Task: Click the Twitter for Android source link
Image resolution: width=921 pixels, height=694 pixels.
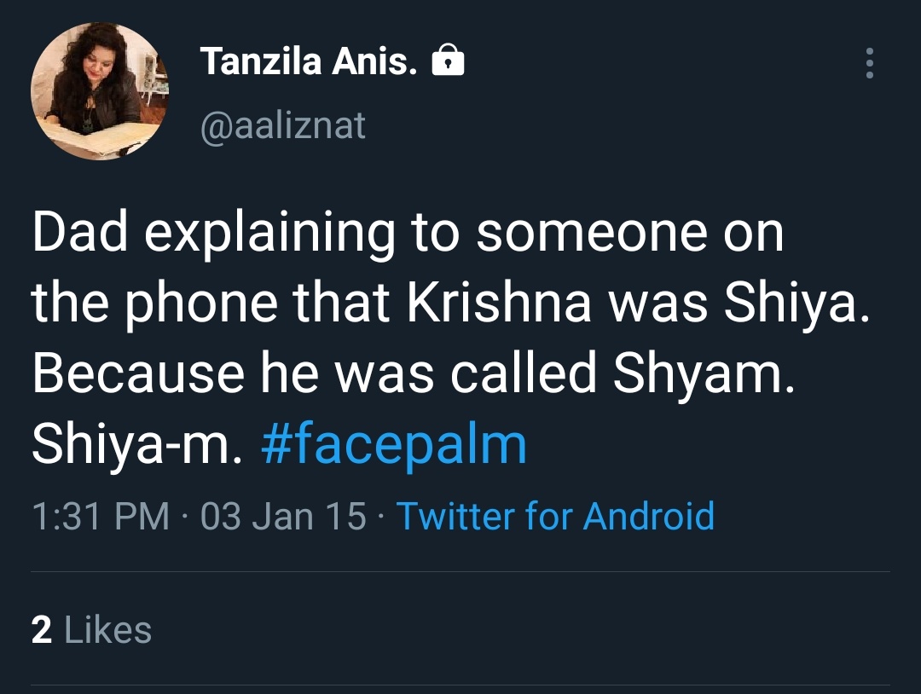Action: coord(555,516)
